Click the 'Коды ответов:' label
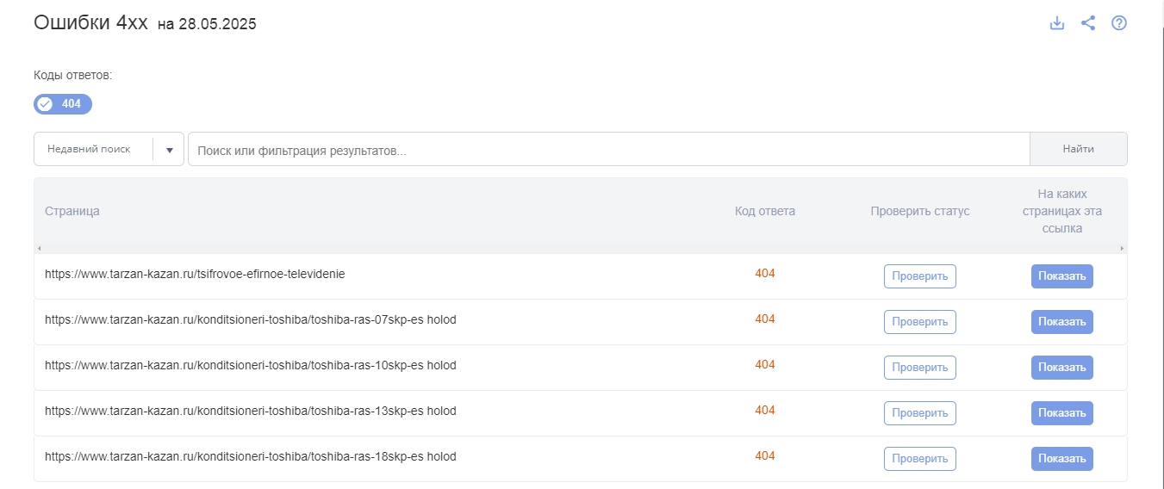The width and height of the screenshot is (1164, 489). click(73, 75)
